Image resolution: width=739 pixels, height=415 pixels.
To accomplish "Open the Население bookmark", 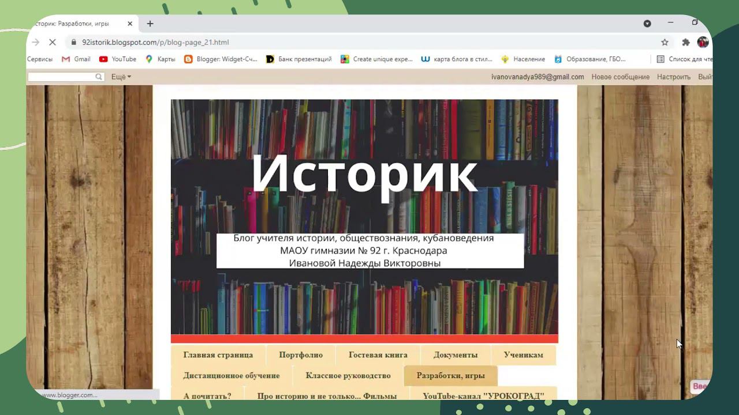I will click(523, 59).
